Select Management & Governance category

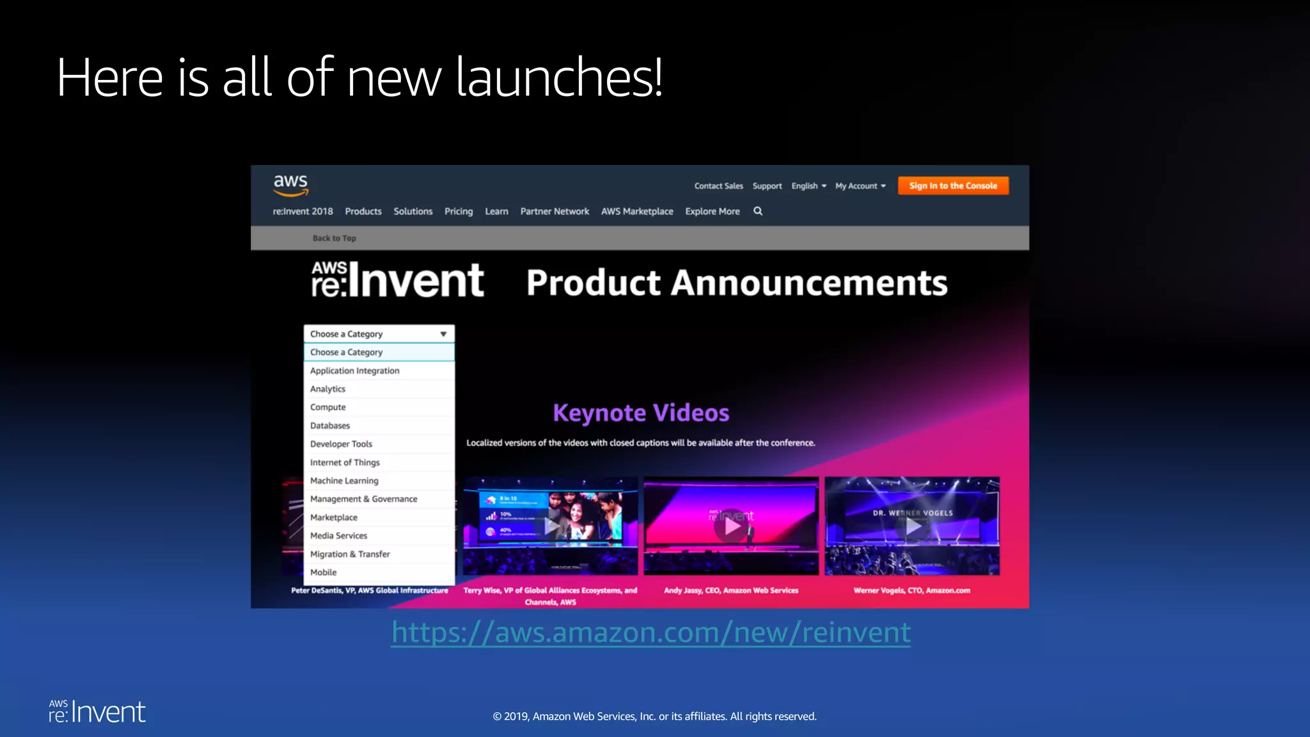pyautogui.click(x=379, y=499)
